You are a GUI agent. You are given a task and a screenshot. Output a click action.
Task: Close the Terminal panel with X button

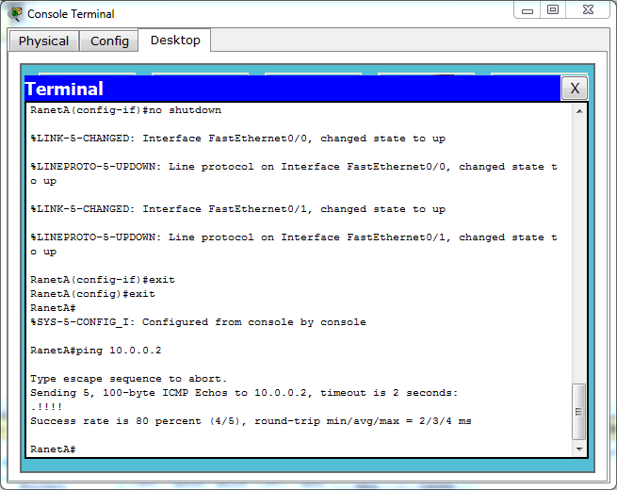coord(575,89)
